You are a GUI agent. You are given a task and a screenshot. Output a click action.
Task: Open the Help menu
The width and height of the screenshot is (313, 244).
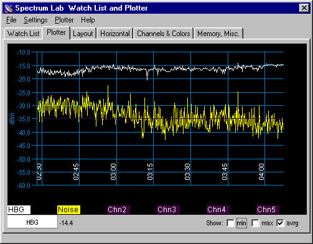[x=88, y=20]
